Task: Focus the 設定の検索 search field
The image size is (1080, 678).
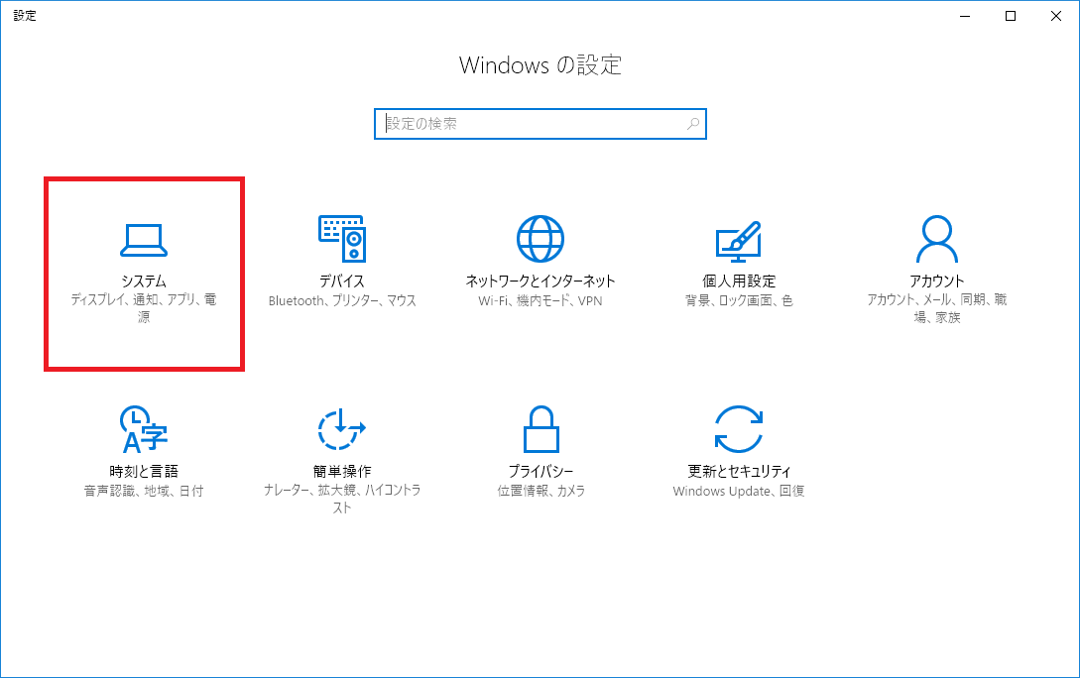Action: pyautogui.click(x=540, y=124)
